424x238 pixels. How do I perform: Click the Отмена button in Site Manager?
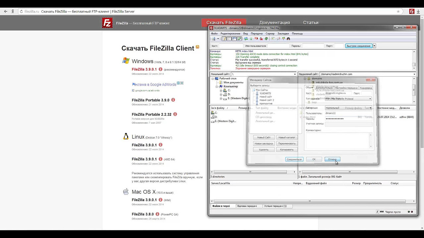coord(332,159)
